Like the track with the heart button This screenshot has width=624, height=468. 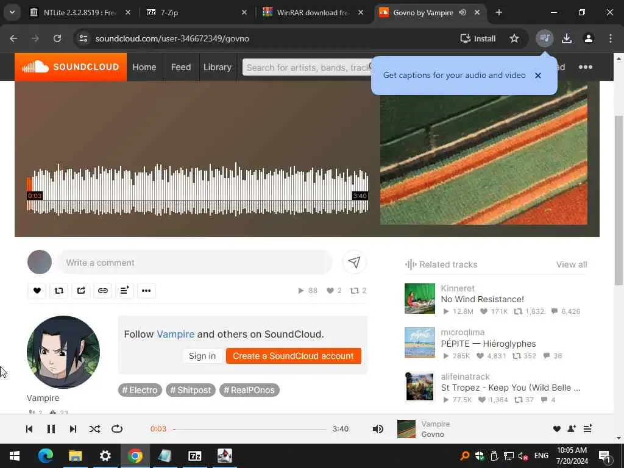click(x=37, y=291)
